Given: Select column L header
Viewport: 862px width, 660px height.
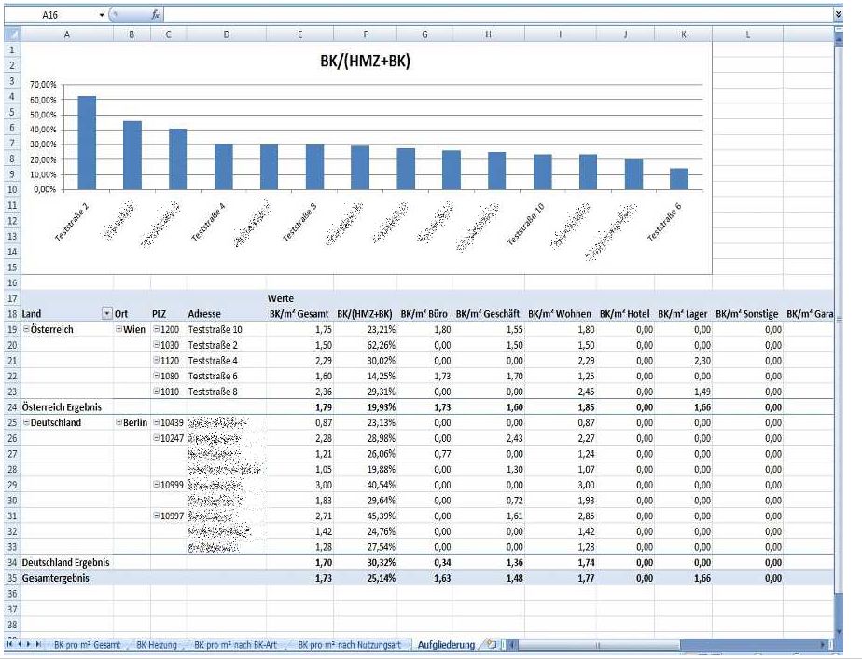Looking at the screenshot, I should pyautogui.click(x=747, y=34).
